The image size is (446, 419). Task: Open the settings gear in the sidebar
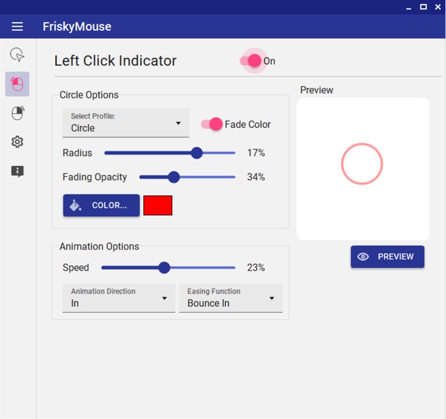[x=16, y=141]
